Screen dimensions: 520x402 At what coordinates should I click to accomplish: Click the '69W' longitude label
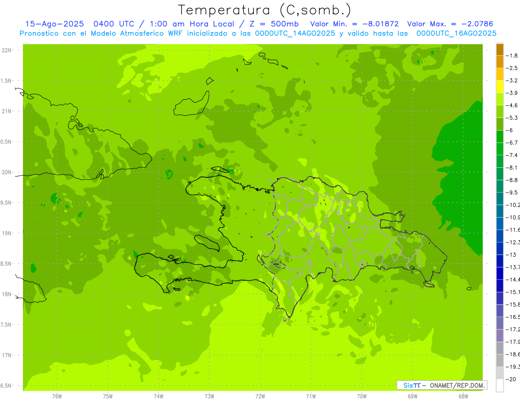coord(413,396)
